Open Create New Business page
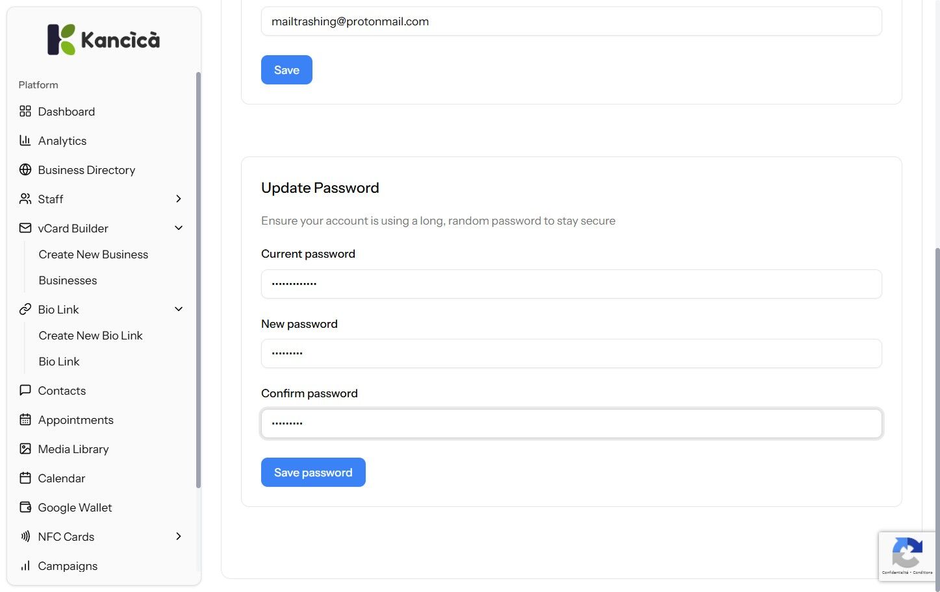The image size is (940, 592). click(93, 254)
